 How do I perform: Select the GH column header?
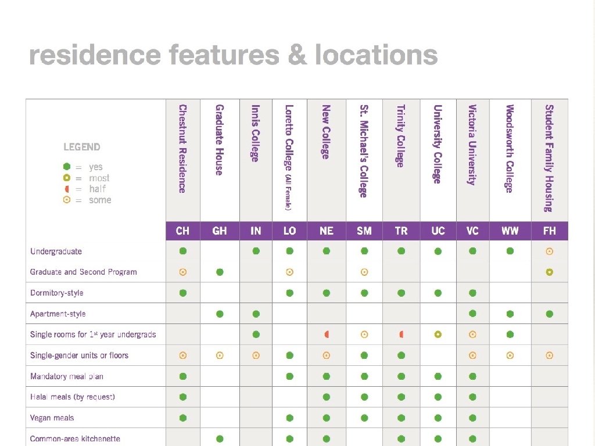click(x=220, y=231)
